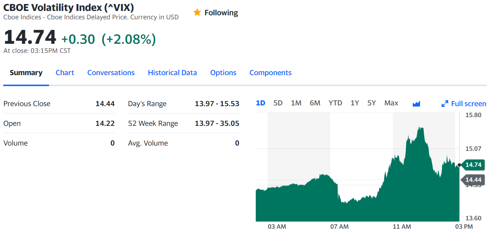Screen dimensions: 487x232
Task: Select the 5D chart range
Action: point(278,103)
